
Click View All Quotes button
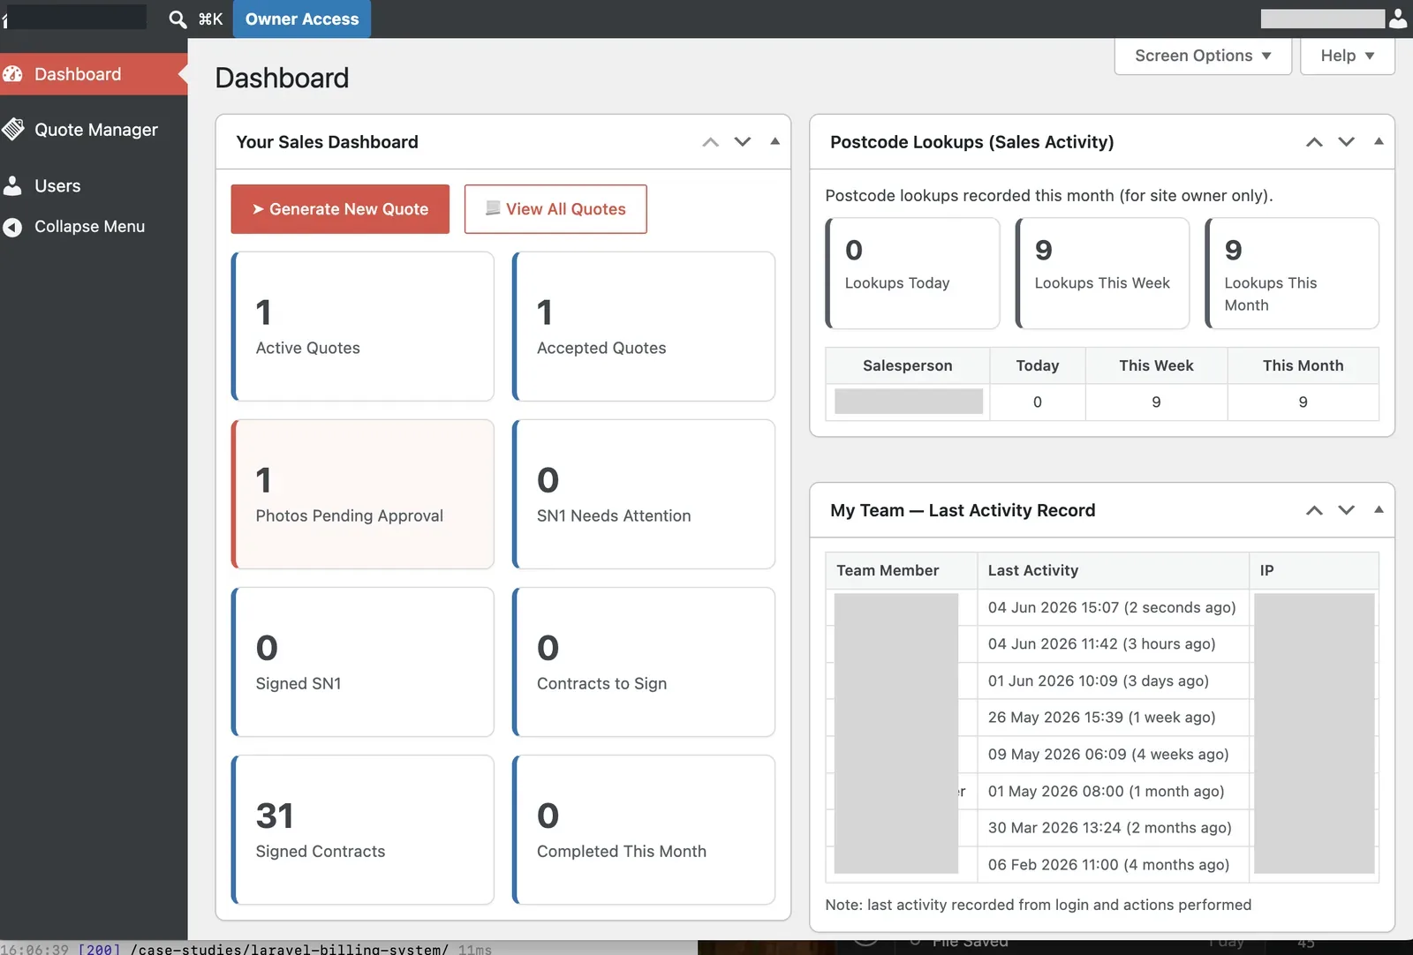[555, 209]
